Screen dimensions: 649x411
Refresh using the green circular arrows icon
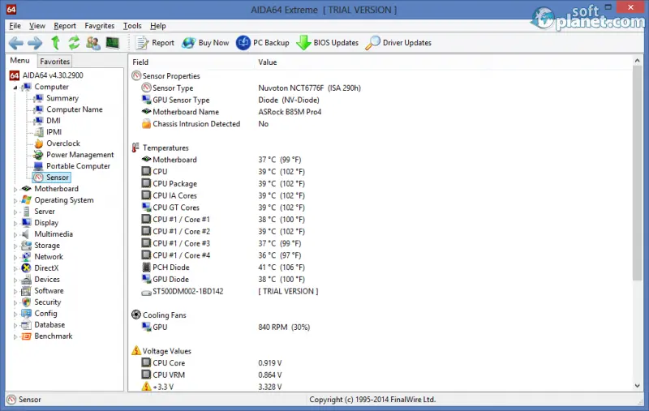point(74,43)
